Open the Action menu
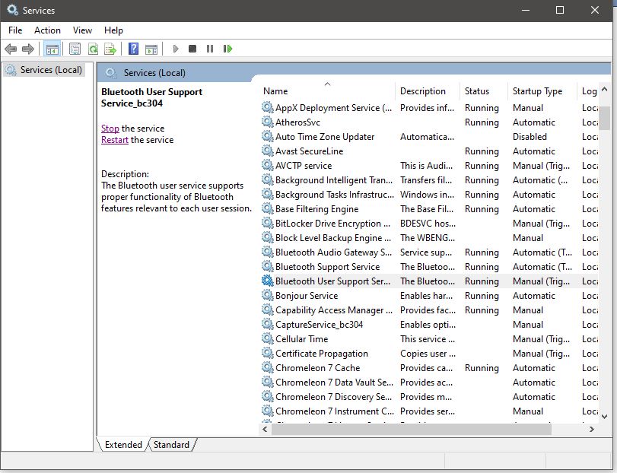This screenshot has height=473, width=617. 47,30
